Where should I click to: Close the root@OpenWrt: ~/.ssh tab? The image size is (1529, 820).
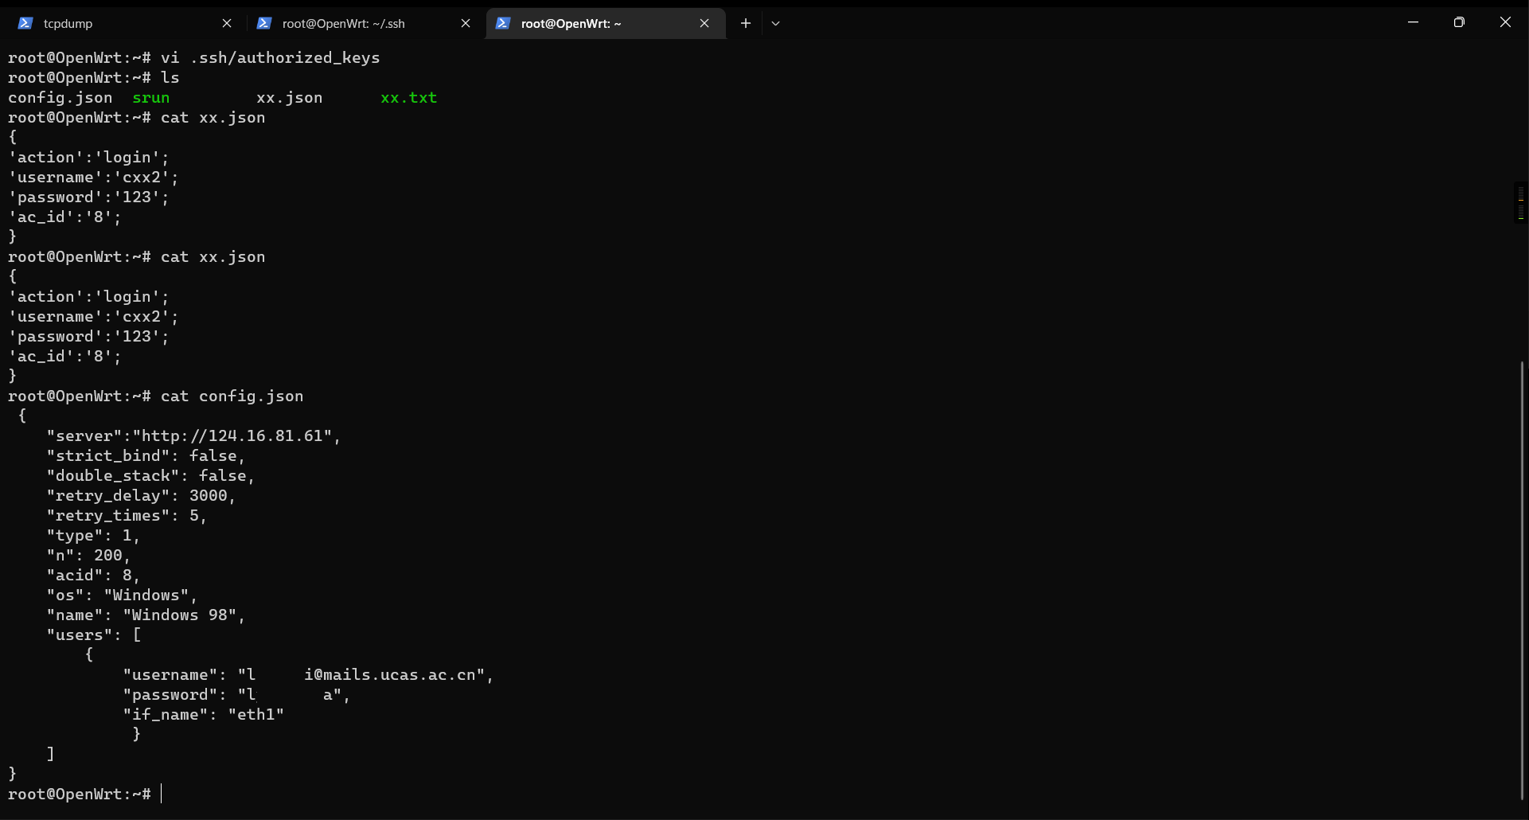coord(466,23)
